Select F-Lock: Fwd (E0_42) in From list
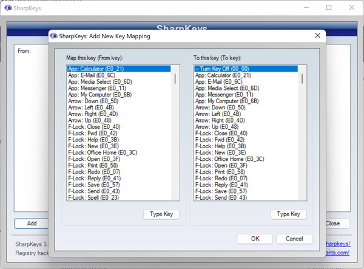 pyautogui.click(x=119, y=134)
